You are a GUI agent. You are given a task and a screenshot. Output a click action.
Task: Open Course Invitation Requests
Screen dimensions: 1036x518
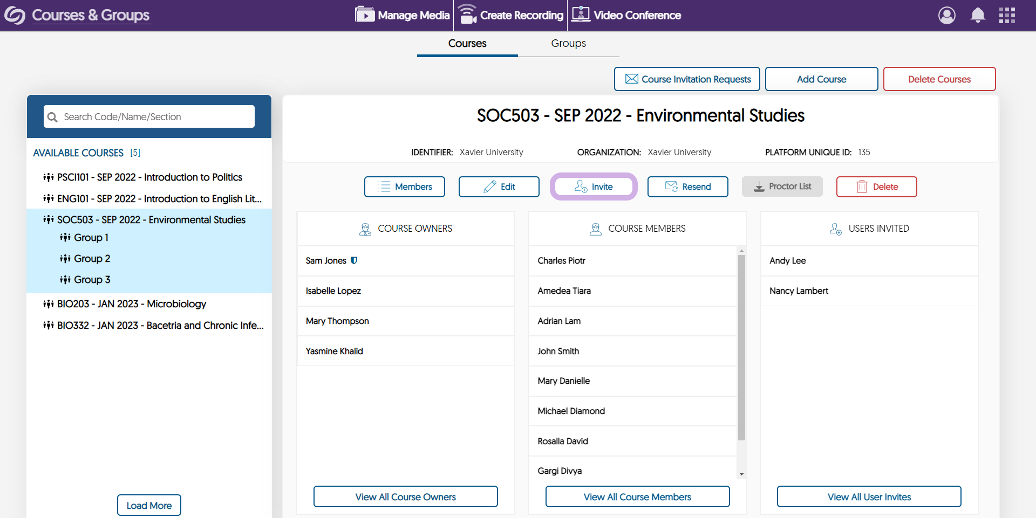tap(687, 79)
